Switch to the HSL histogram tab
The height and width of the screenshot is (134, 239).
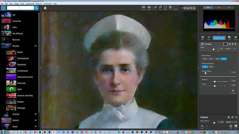point(218,8)
